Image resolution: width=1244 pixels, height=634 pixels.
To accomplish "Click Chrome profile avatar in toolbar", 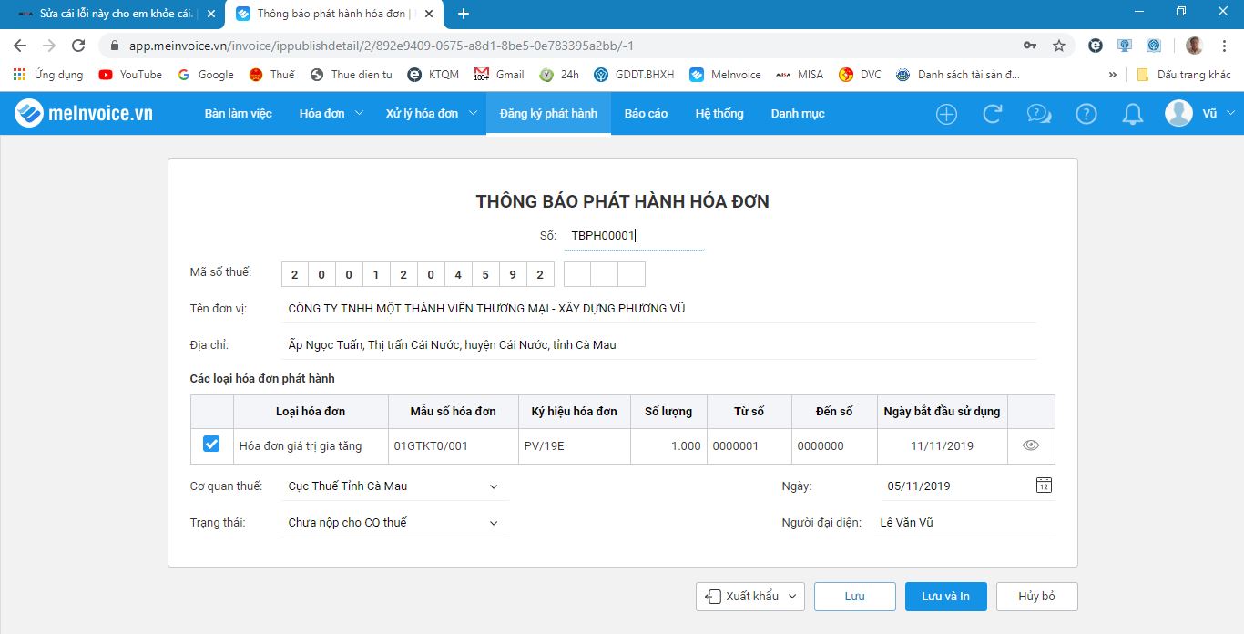I will coord(1194,46).
